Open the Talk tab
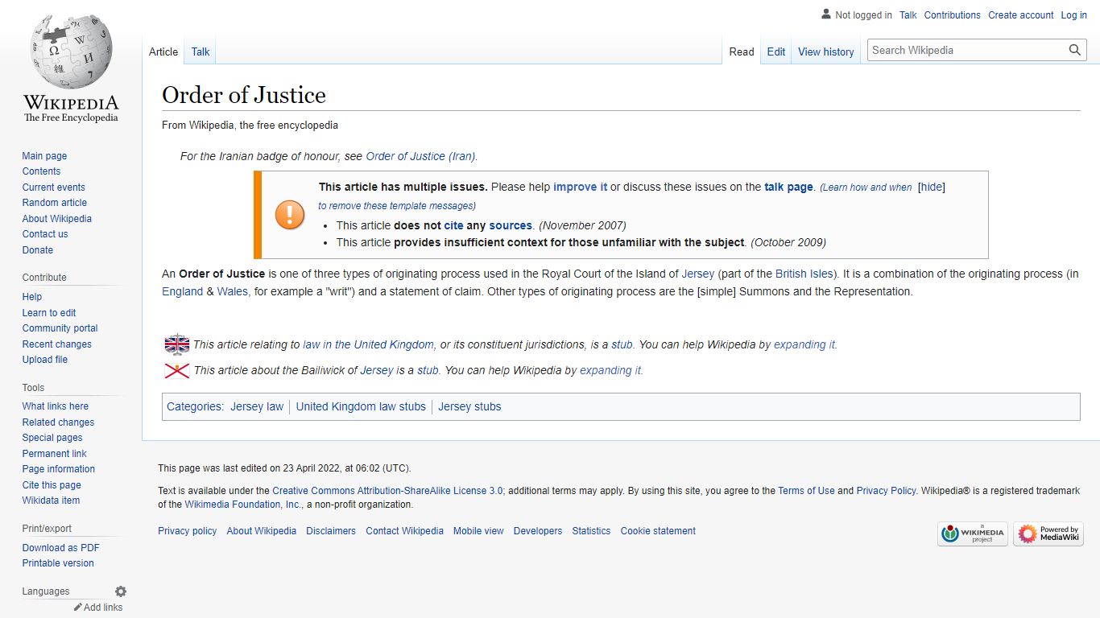1100x618 pixels. (201, 51)
